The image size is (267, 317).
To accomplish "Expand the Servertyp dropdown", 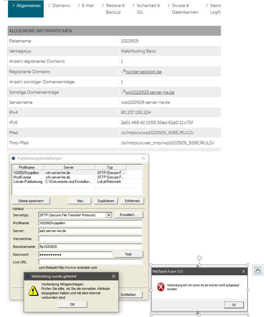I will click(108, 215).
